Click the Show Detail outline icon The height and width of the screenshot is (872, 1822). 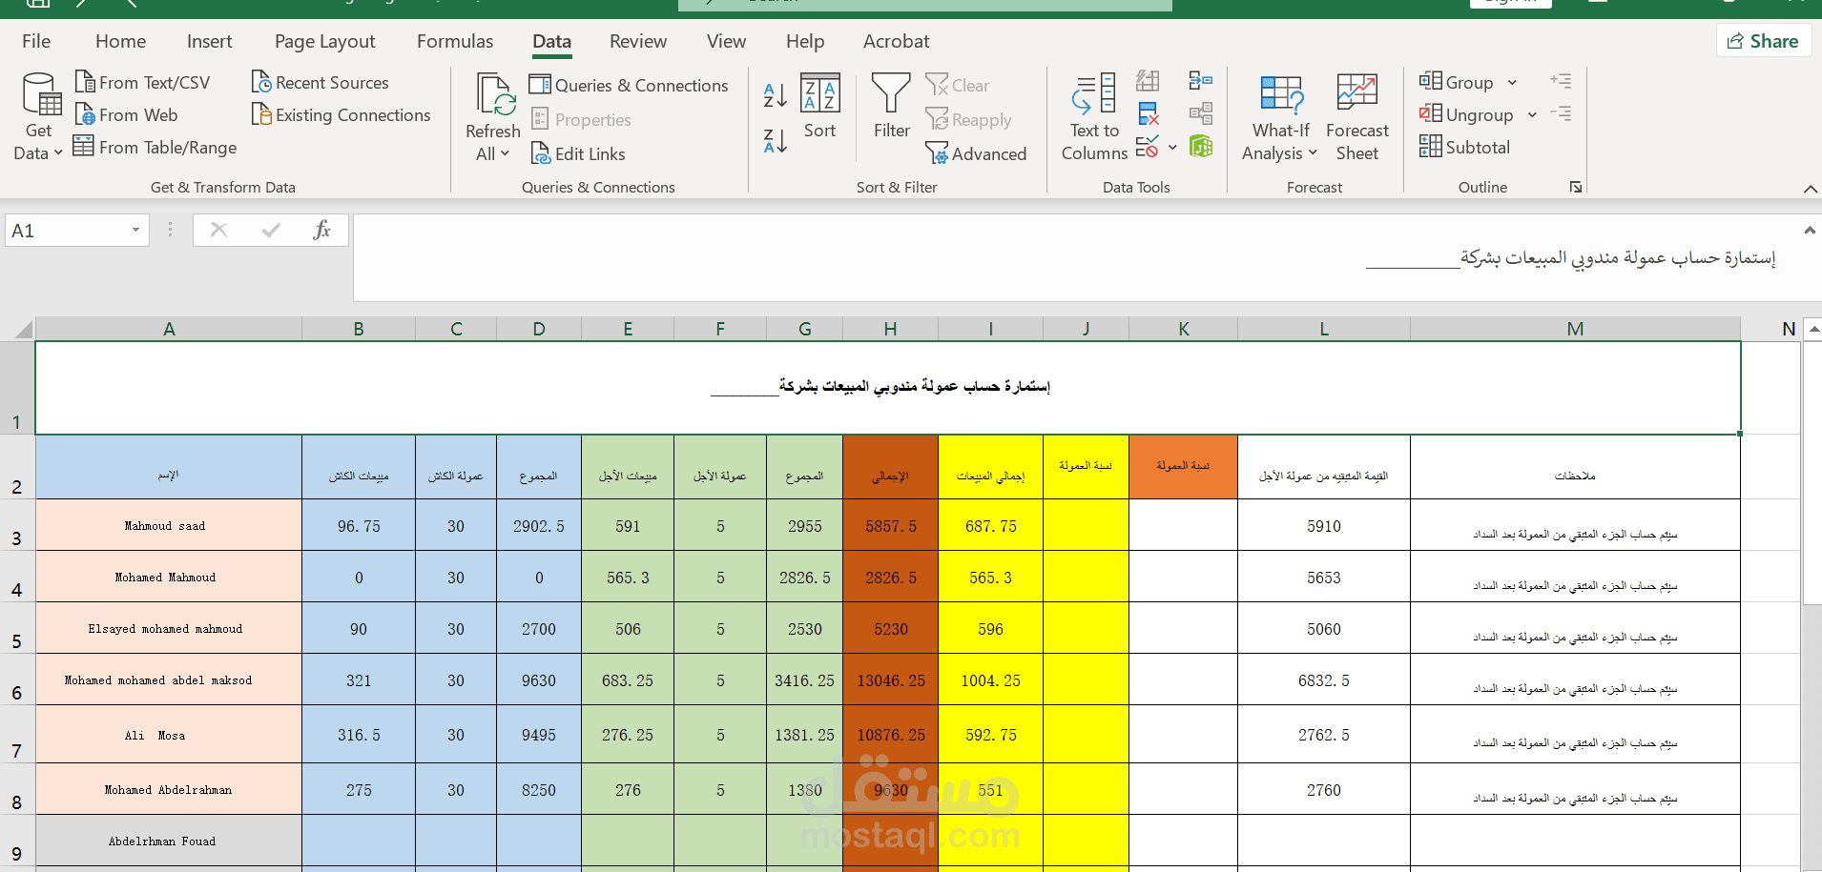(1561, 81)
